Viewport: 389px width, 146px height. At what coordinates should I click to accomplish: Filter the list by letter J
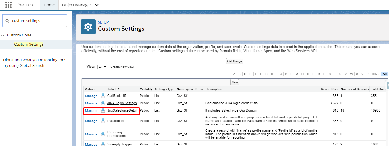[x=281, y=74]
